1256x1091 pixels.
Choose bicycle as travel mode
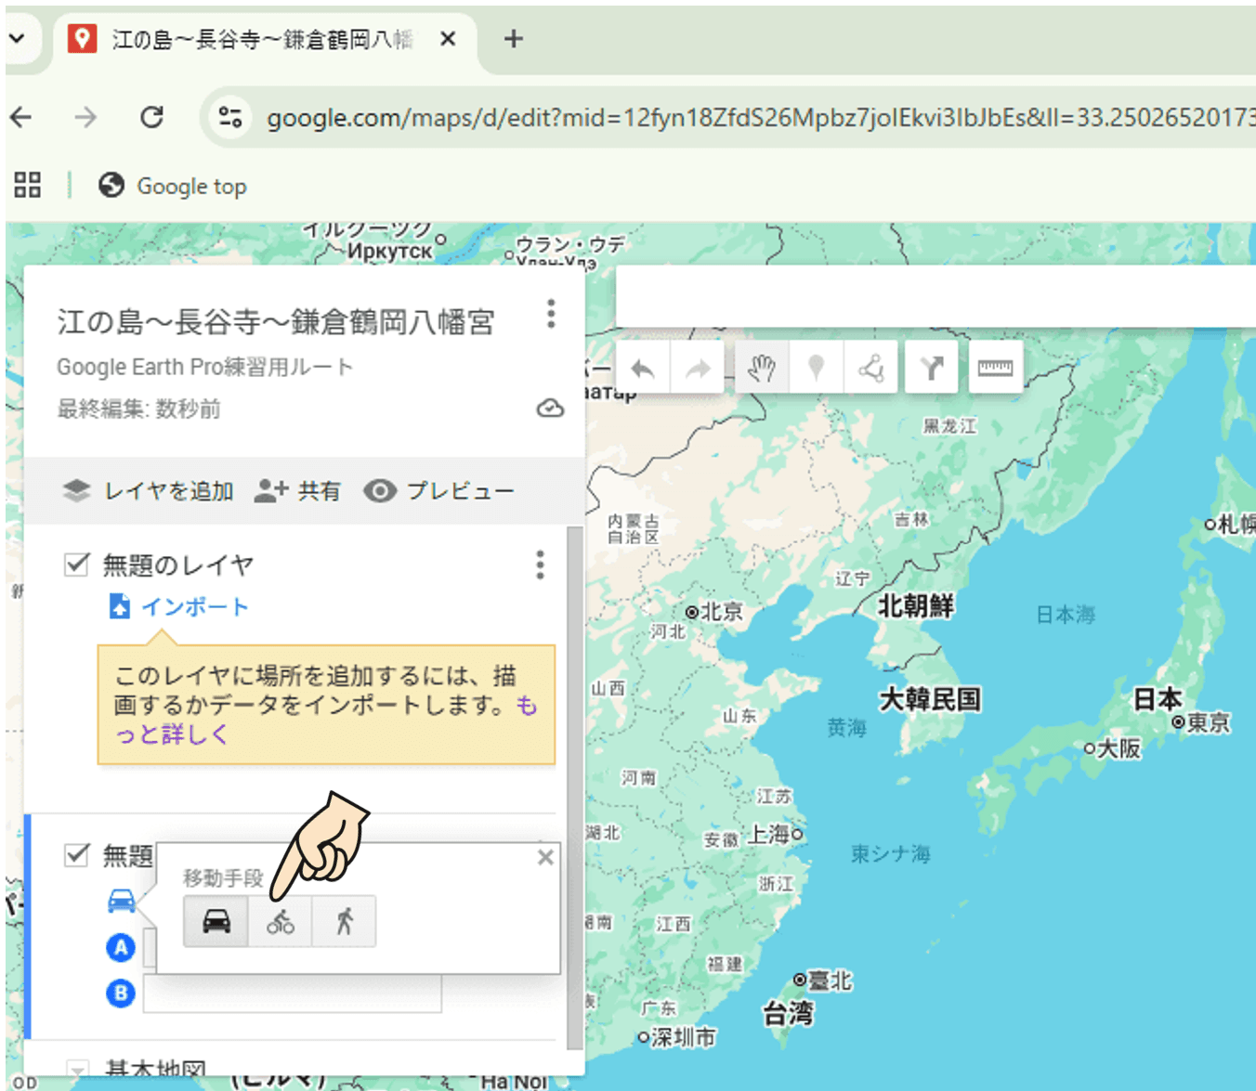[281, 922]
